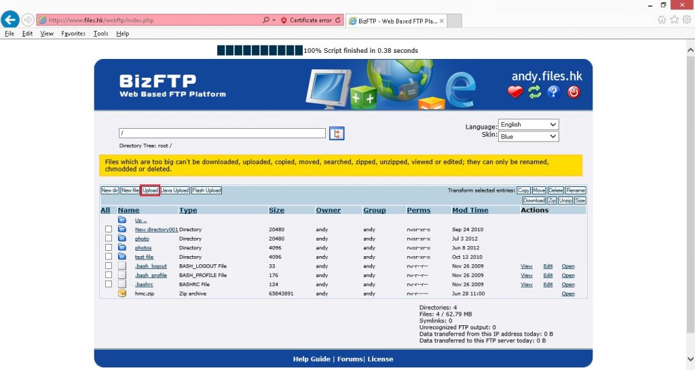The height and width of the screenshot is (370, 695).
Task: Check the New directory001 checkbox
Action: (x=108, y=229)
